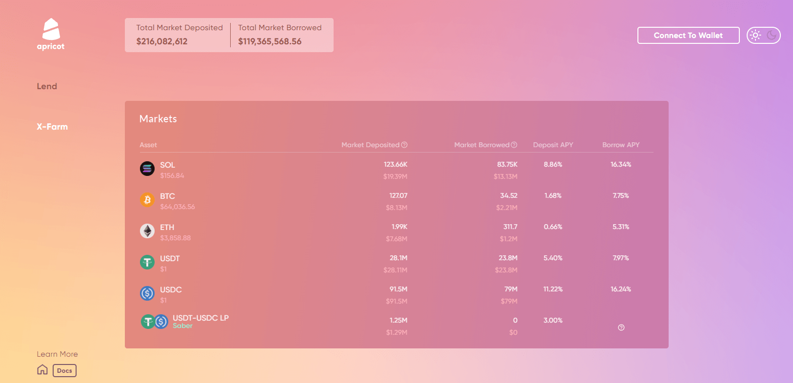Click the SOL token icon
This screenshot has height=383, width=793.
(147, 169)
